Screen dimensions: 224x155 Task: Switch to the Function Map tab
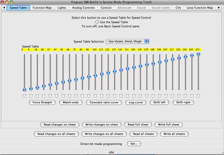point(42,8)
